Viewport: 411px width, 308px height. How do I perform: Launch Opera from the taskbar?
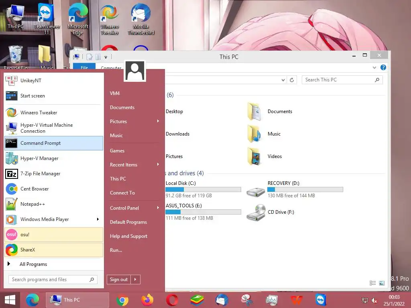[x=172, y=300]
